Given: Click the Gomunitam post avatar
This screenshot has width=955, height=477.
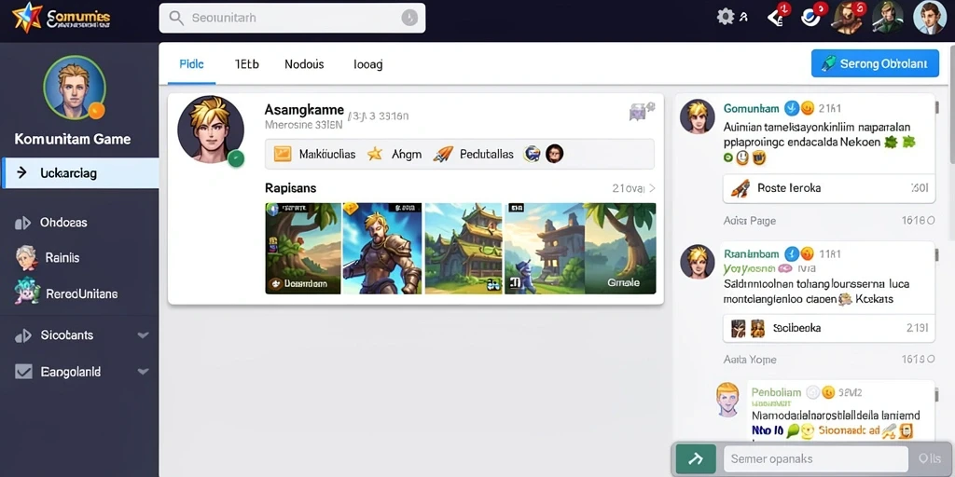Looking at the screenshot, I should click(x=698, y=116).
